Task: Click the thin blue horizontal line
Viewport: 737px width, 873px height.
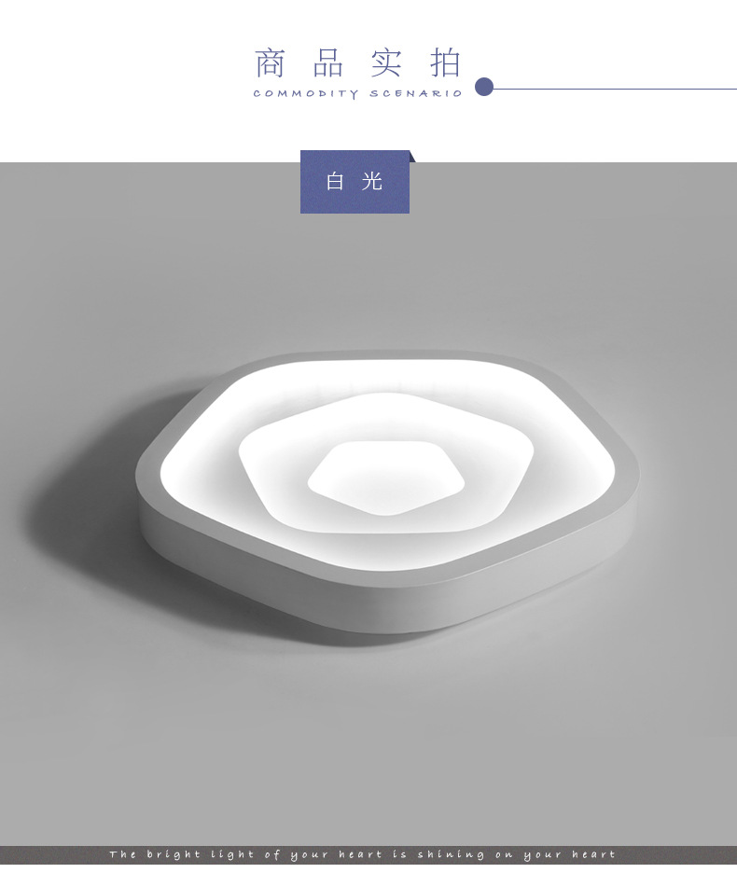Action: (x=615, y=88)
